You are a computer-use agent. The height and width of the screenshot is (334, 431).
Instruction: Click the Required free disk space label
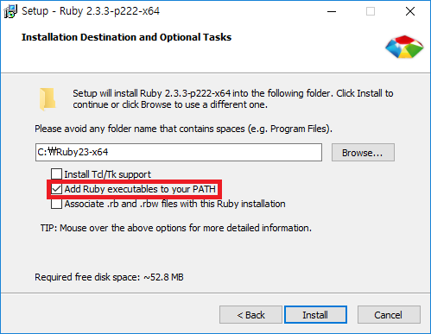click(109, 277)
